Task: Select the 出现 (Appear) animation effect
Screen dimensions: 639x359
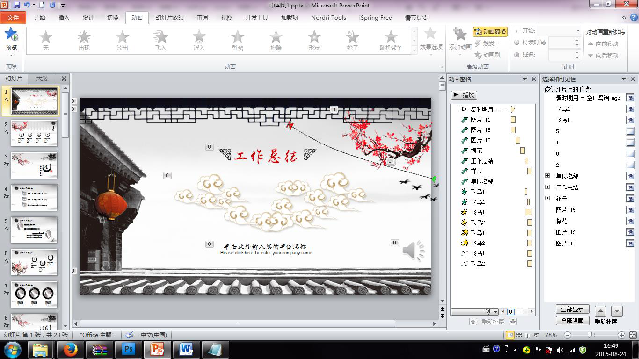Action: click(x=84, y=41)
